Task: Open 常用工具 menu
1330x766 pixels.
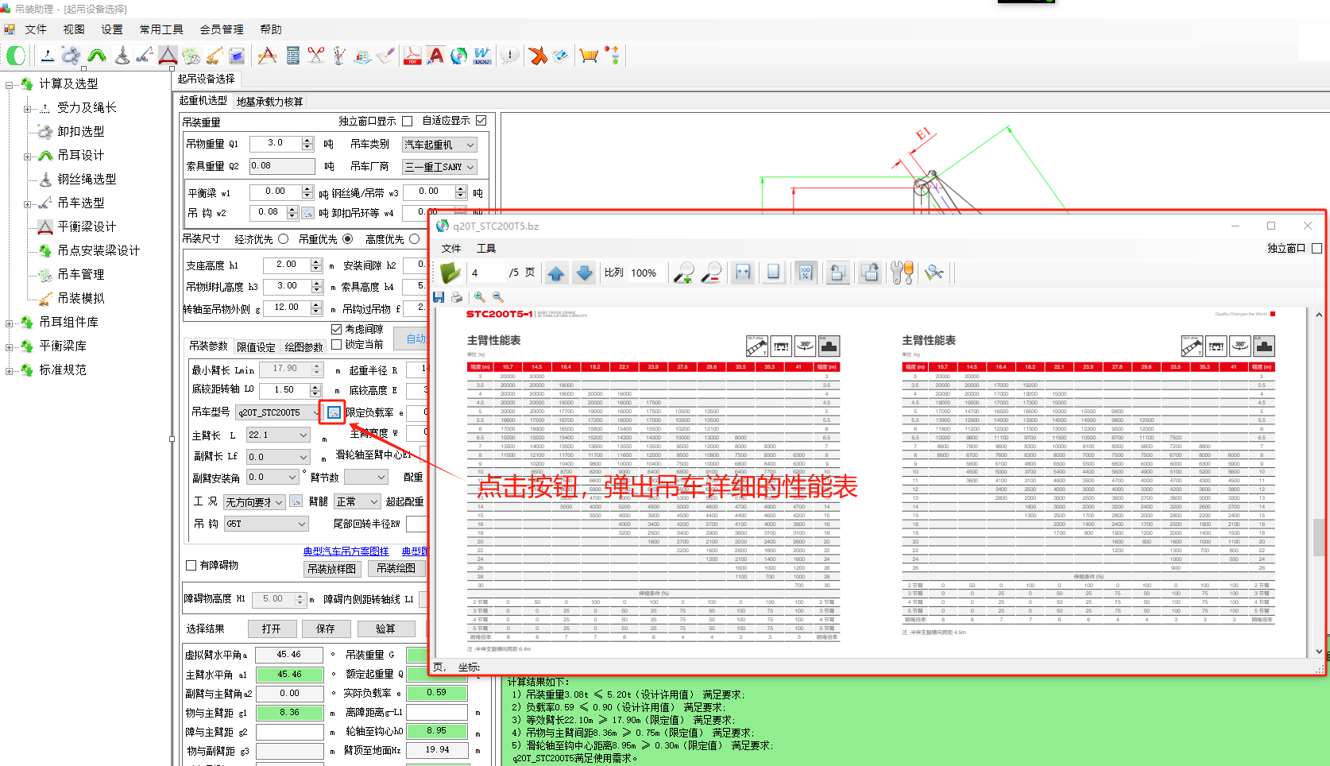Action: [161, 29]
